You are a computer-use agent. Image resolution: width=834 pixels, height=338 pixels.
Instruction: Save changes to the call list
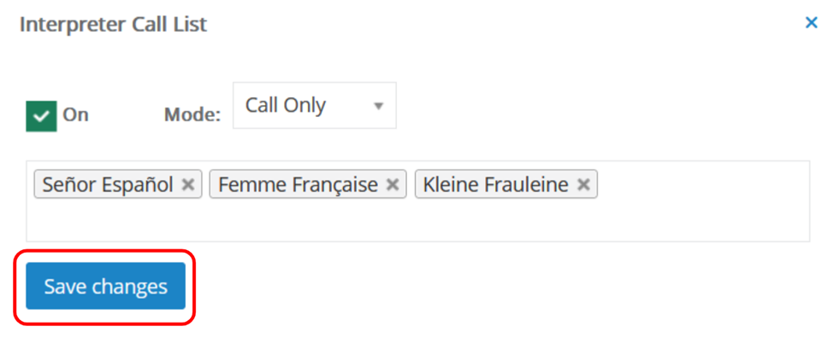106,286
